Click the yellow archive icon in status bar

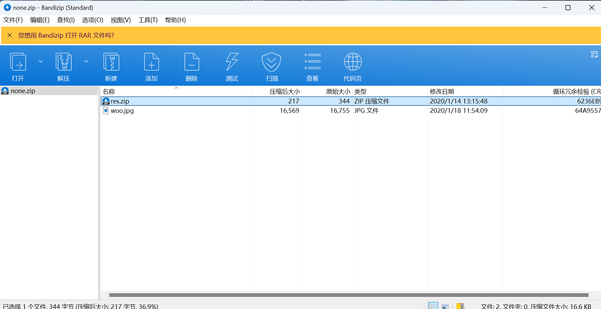(x=460, y=306)
